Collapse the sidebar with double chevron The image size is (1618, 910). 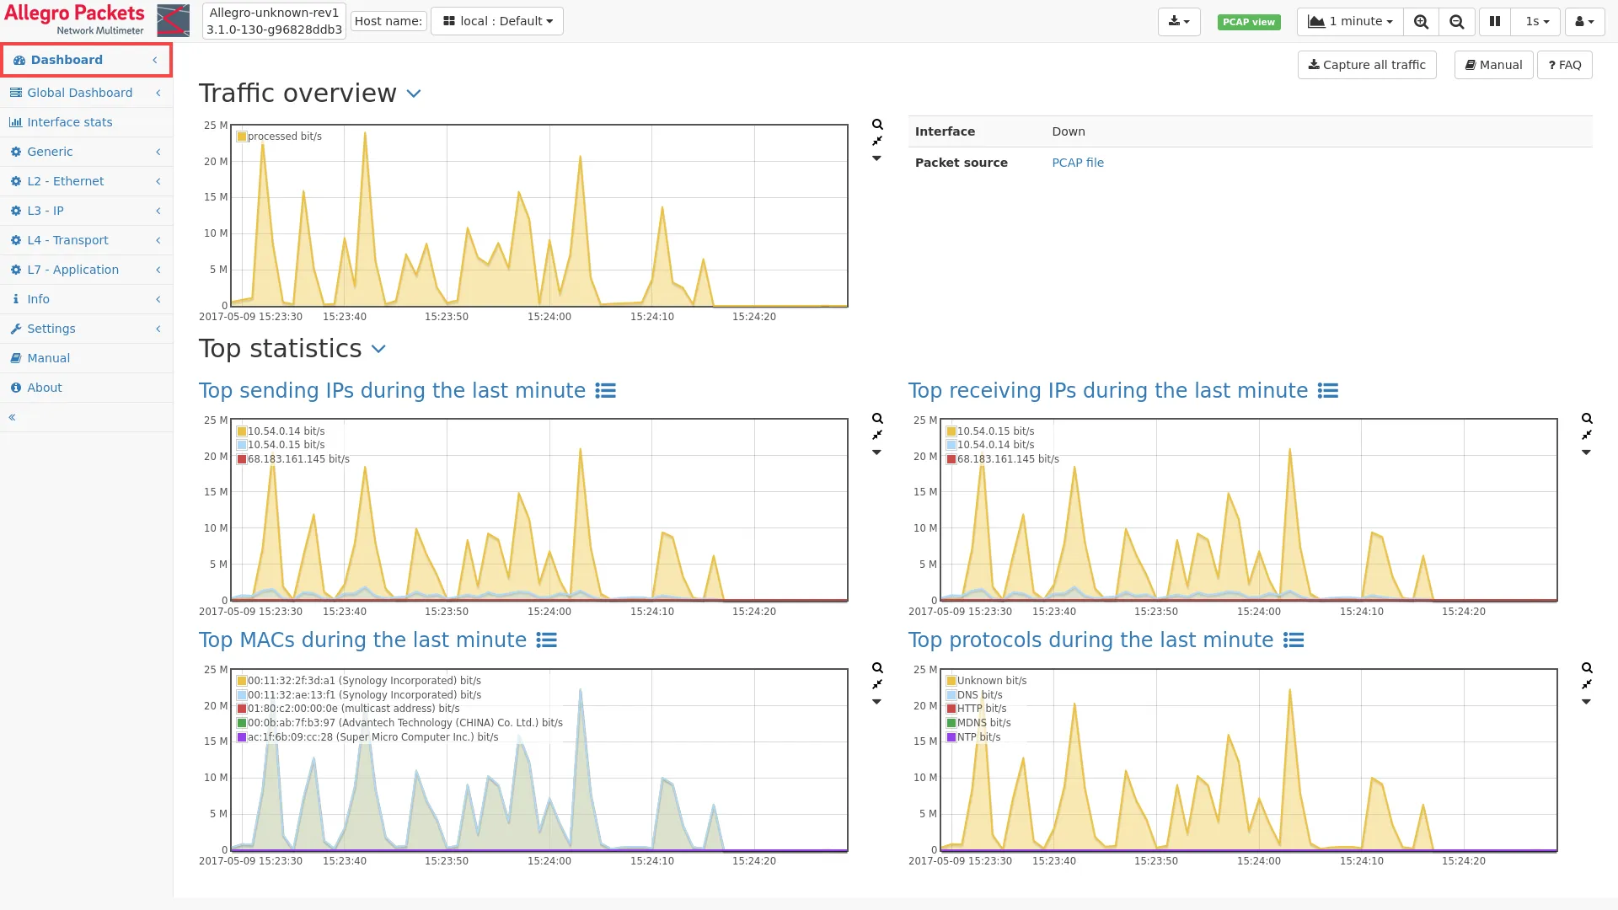coord(13,417)
